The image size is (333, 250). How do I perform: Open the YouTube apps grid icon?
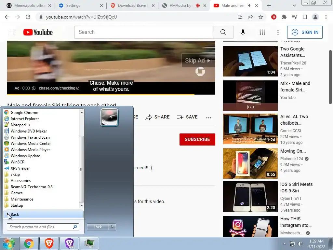click(262, 32)
